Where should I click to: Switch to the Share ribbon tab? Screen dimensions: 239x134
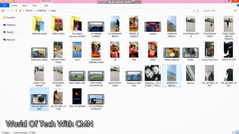tap(24, 6)
